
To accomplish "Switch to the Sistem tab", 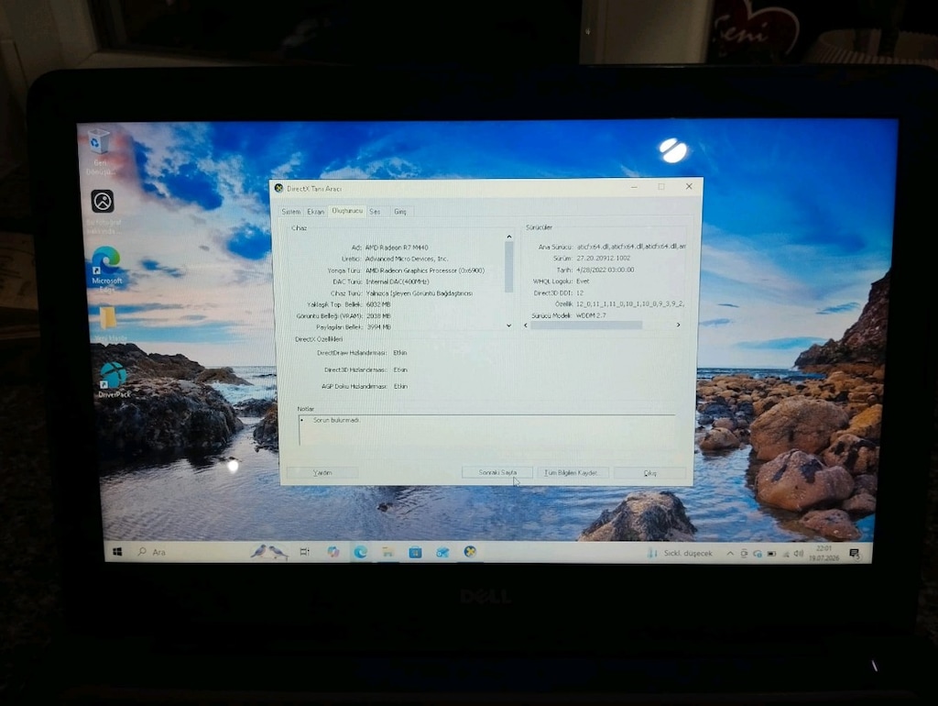I will tap(291, 212).
